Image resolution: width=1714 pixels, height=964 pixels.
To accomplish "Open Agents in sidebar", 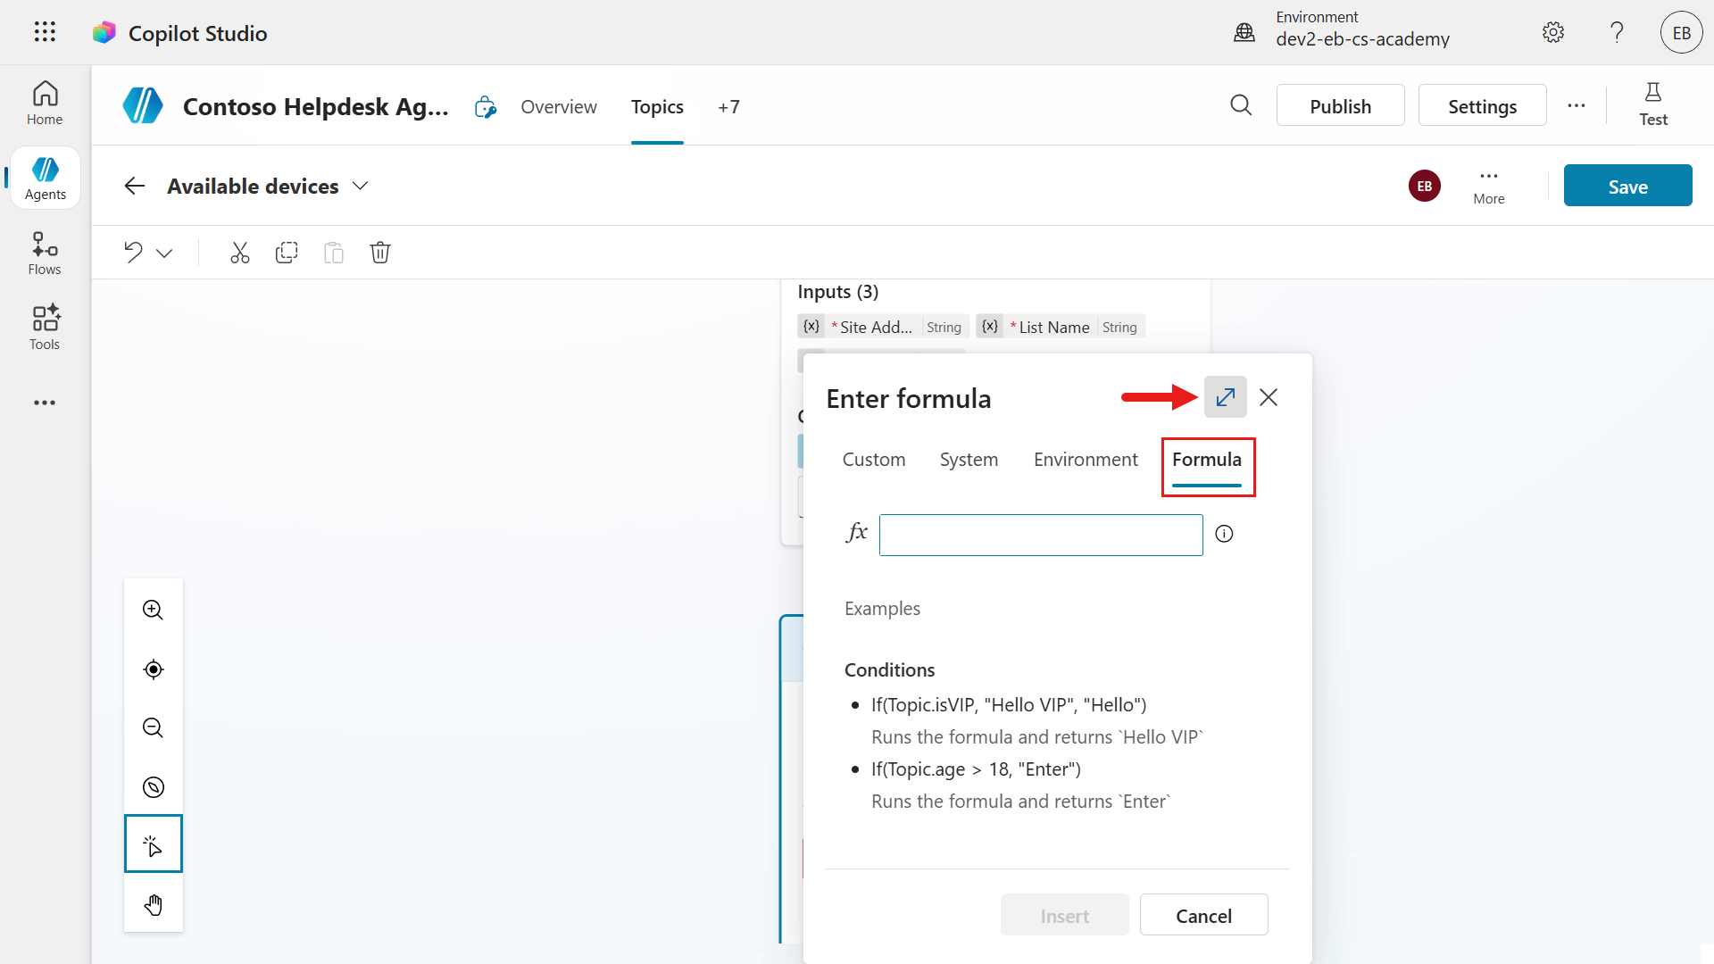I will coord(46,179).
